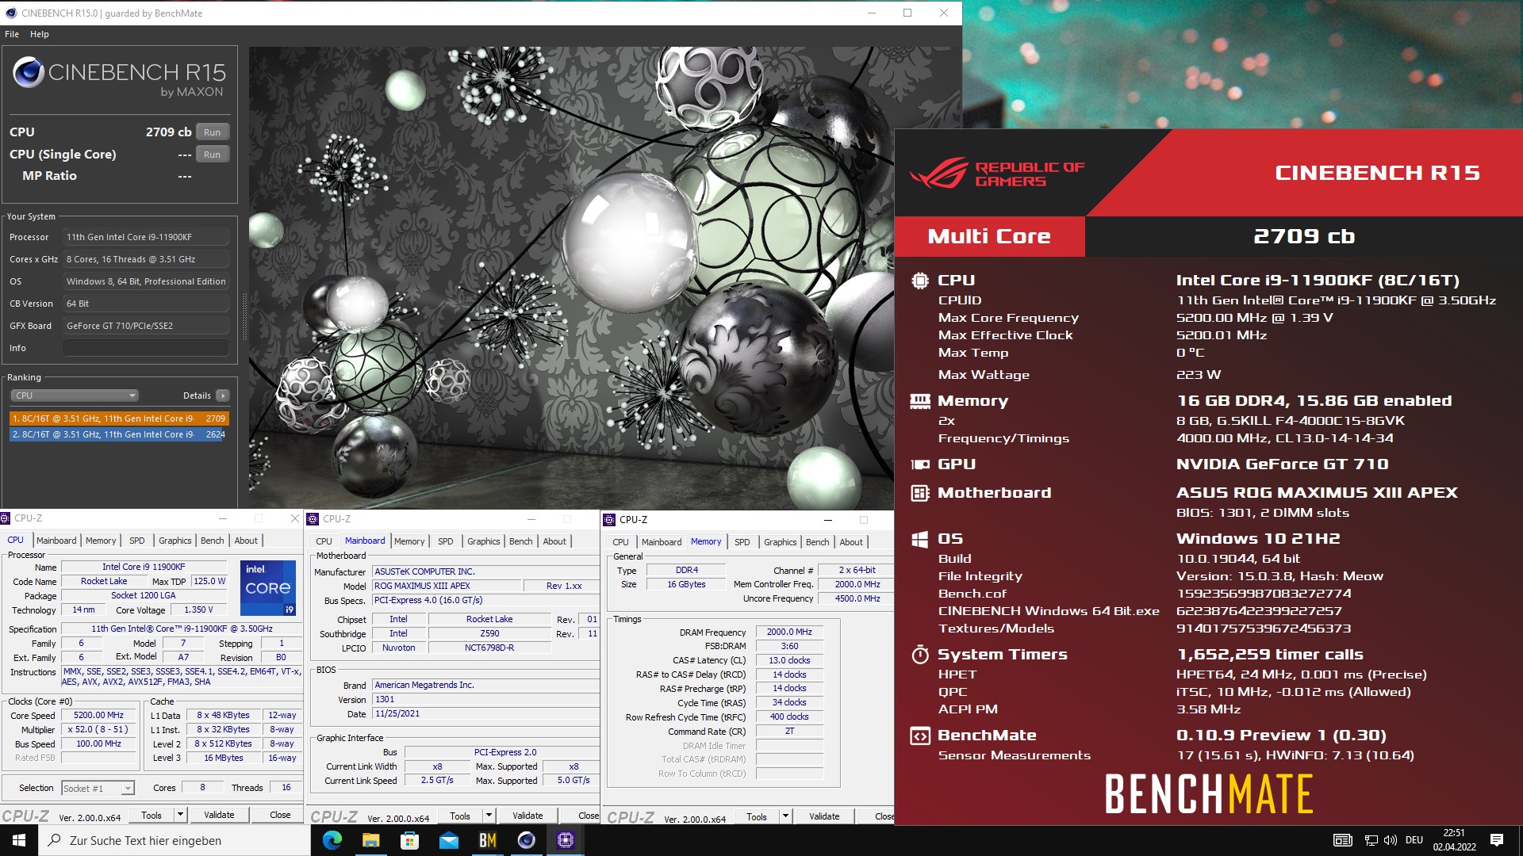Click Validate in Mainboard CPU-Z window
1523x856 pixels.
coord(527,816)
